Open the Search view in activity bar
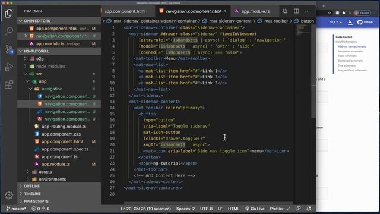Image resolution: width=380 pixels, height=214 pixels. [x=9, y=30]
